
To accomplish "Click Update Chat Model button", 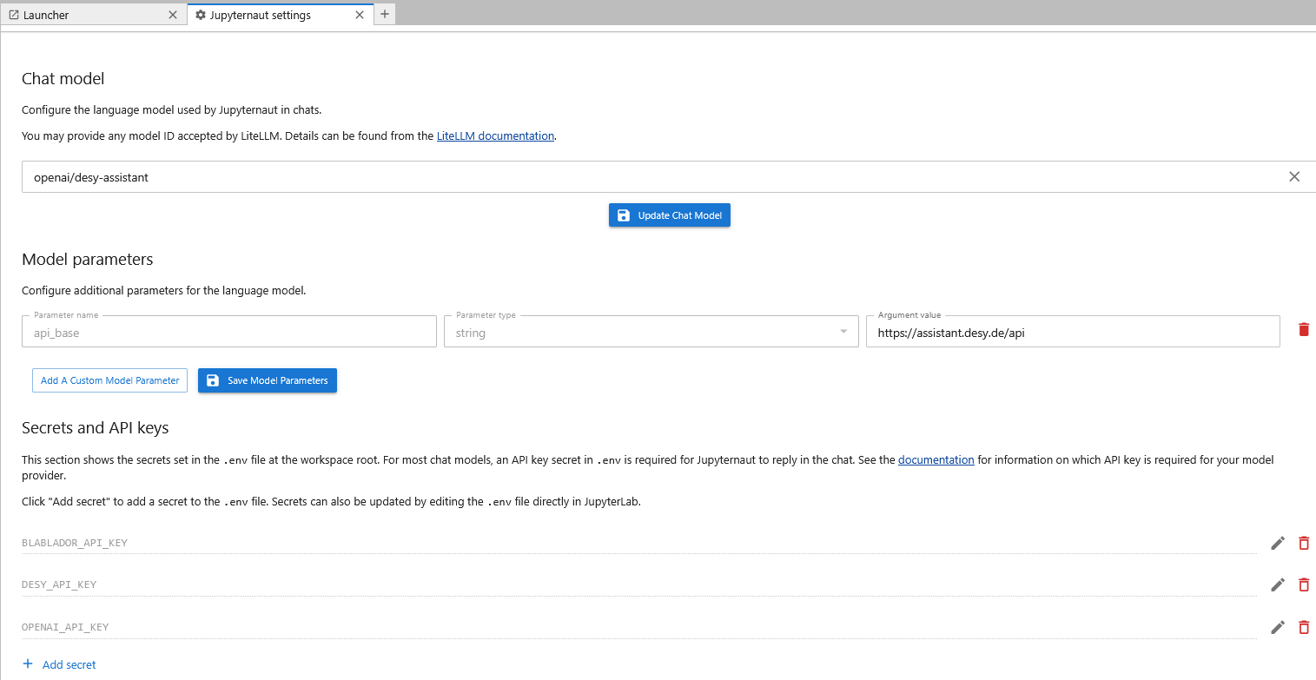I will (x=670, y=215).
